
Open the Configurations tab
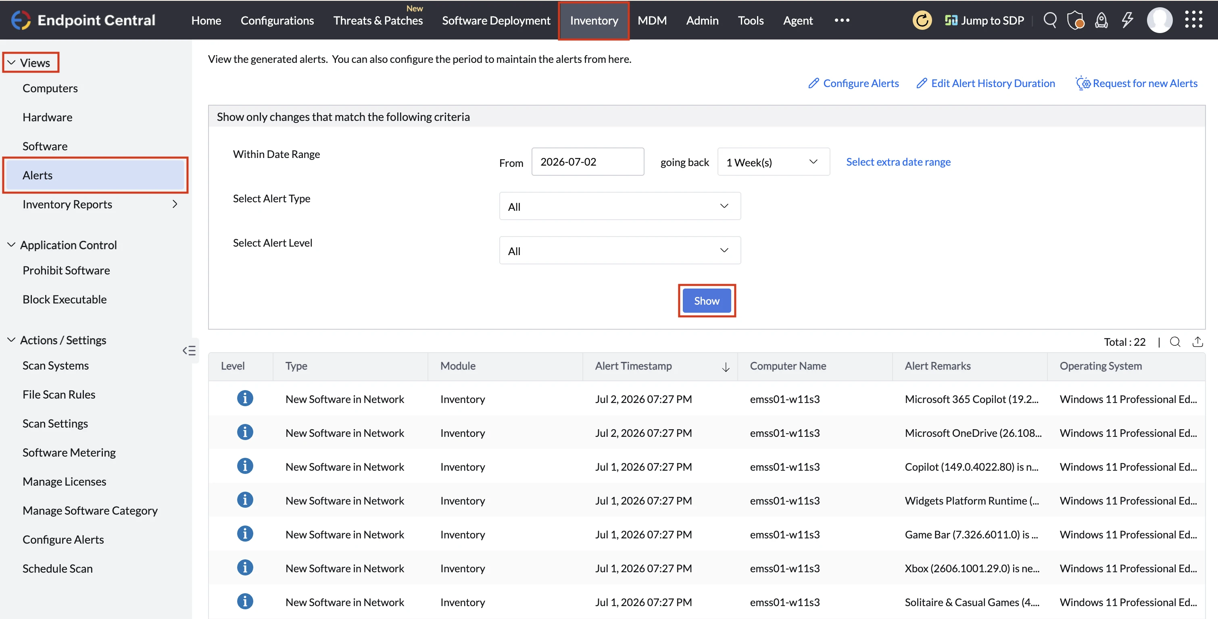(277, 20)
